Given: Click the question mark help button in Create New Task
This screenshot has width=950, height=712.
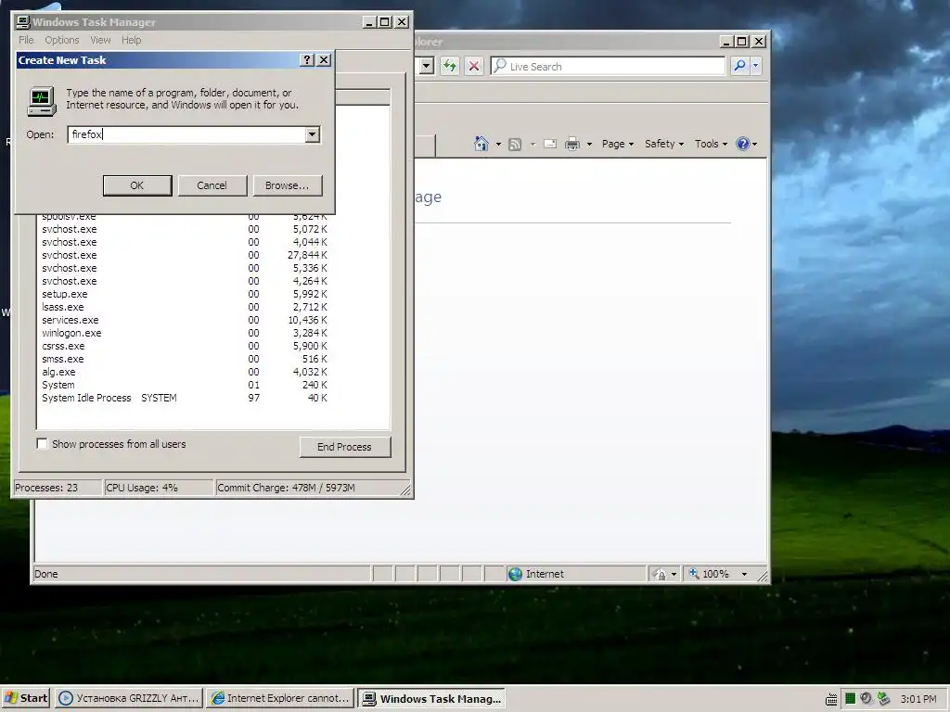Looking at the screenshot, I should [307, 60].
